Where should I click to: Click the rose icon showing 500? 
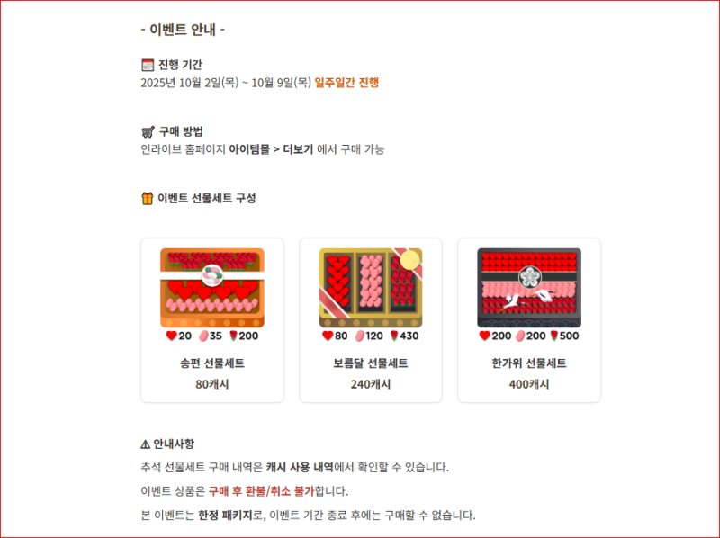coord(554,336)
